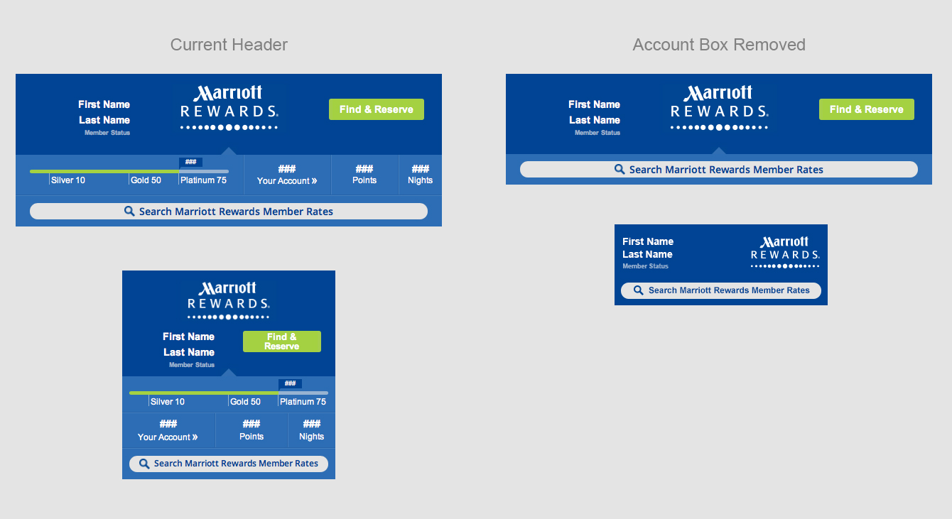Click magnifier icon in wide Current Header search bar

tap(129, 212)
